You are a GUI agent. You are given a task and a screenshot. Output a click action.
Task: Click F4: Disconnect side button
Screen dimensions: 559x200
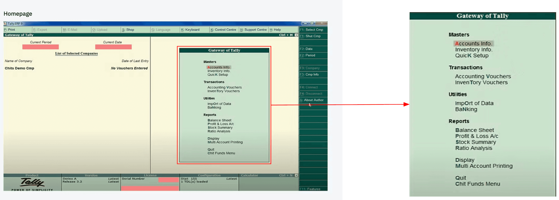coord(313,94)
